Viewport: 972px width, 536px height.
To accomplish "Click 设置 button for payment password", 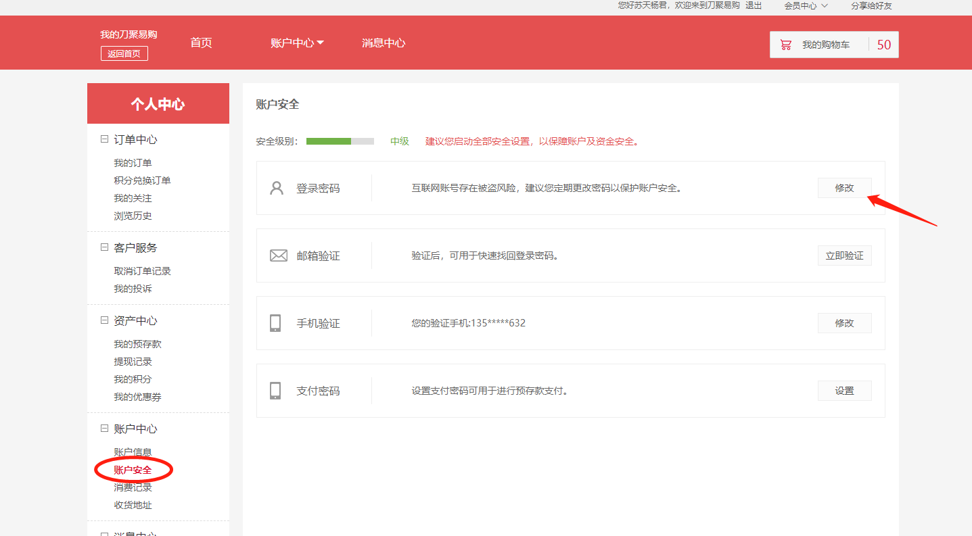I will coord(844,391).
